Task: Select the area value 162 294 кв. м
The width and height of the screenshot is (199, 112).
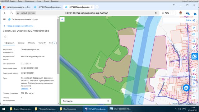Action: click(x=27, y=93)
